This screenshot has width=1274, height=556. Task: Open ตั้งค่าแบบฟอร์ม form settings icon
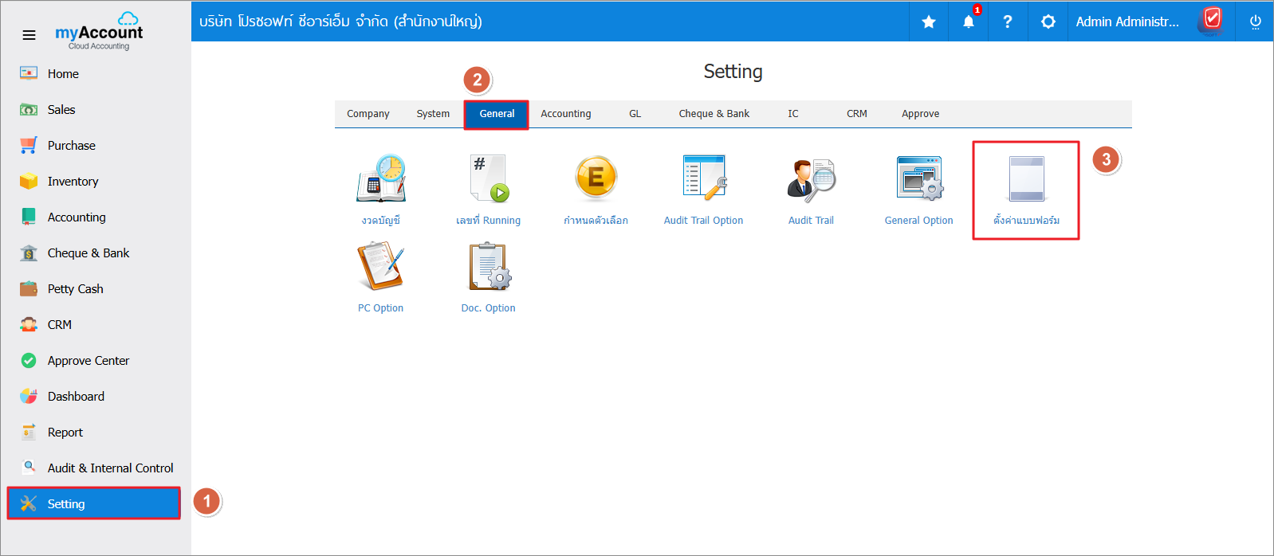(x=1026, y=180)
